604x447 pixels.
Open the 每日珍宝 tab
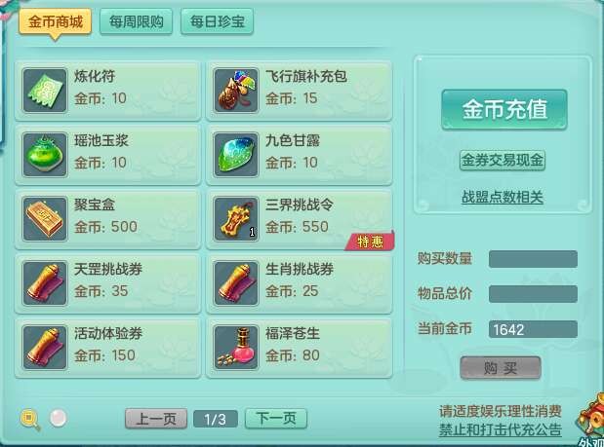(x=217, y=21)
